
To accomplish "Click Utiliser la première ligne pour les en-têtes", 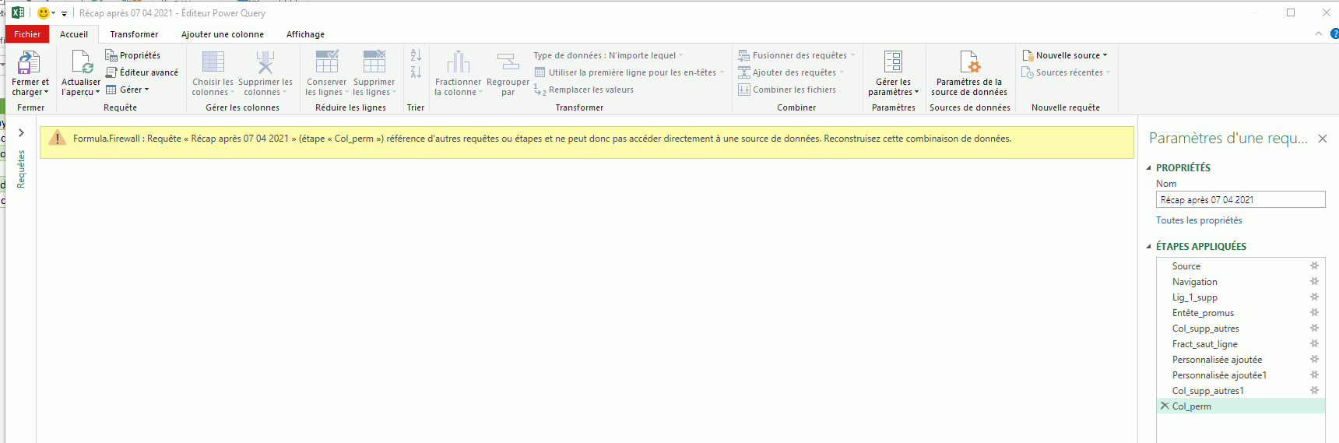I will [x=629, y=72].
